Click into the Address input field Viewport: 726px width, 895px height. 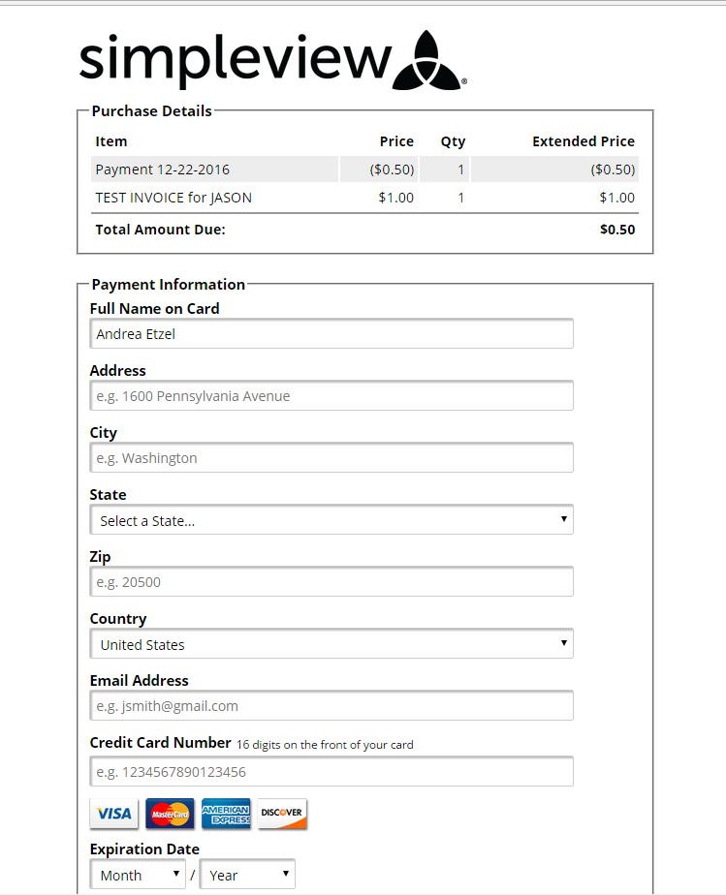(x=331, y=395)
